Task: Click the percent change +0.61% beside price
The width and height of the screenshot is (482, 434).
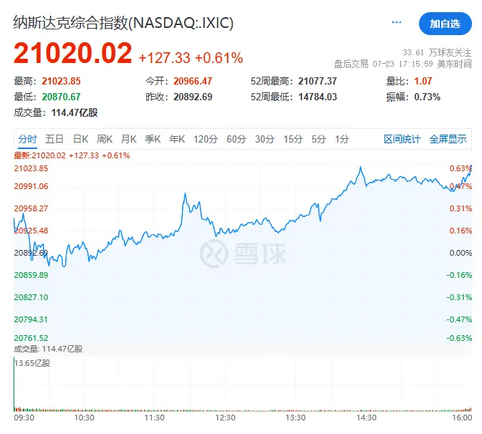Action: point(219,58)
